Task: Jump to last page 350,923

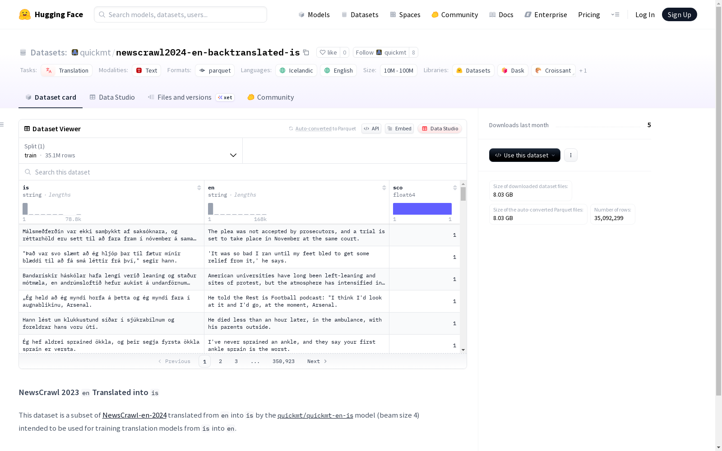Action: tap(283, 361)
